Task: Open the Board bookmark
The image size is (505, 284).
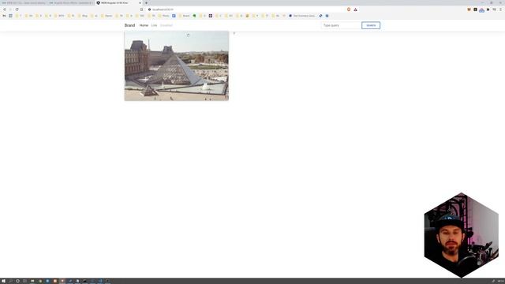Action: click(x=185, y=16)
